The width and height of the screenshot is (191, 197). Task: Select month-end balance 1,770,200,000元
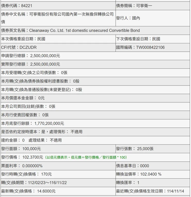tap(49, 123)
